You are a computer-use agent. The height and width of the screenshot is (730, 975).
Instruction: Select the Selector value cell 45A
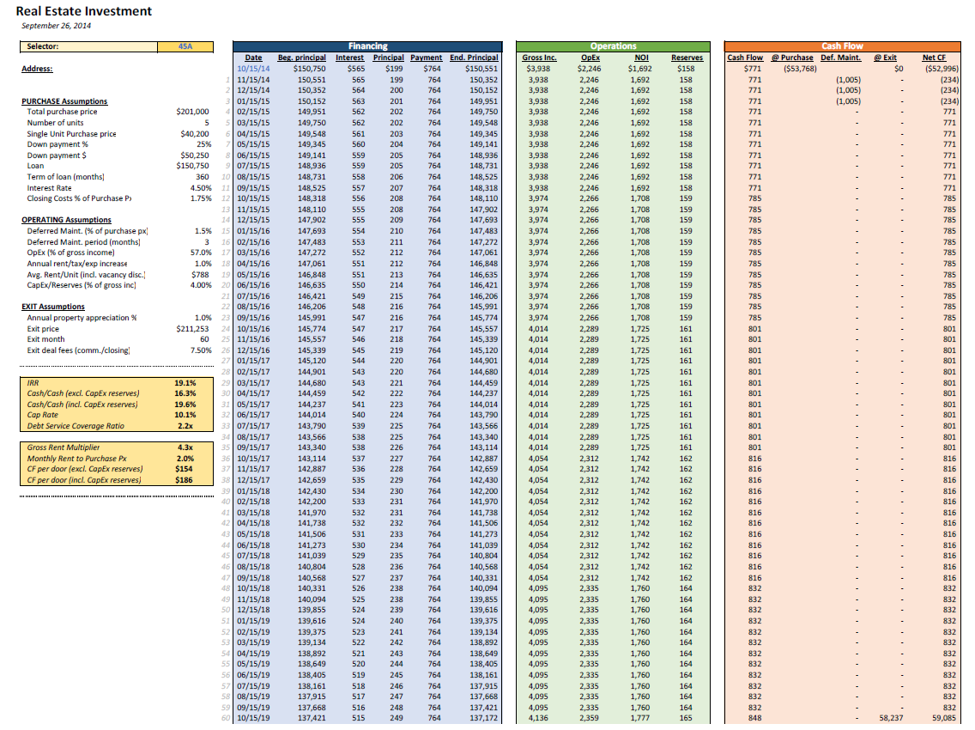[185, 46]
